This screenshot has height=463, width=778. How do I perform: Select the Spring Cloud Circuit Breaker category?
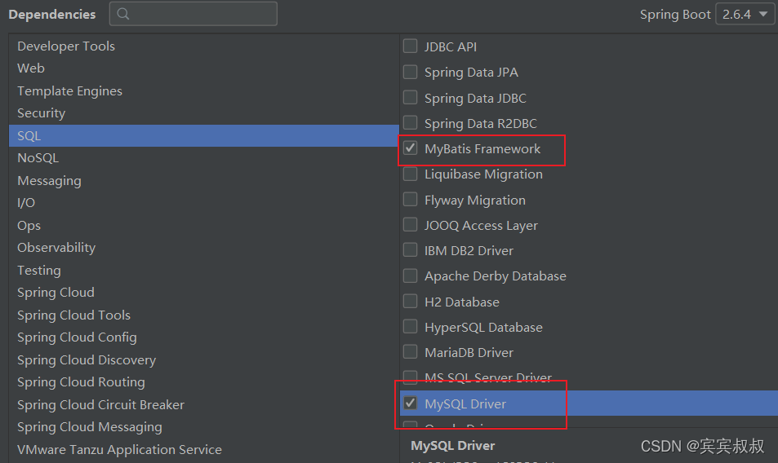tap(204, 405)
